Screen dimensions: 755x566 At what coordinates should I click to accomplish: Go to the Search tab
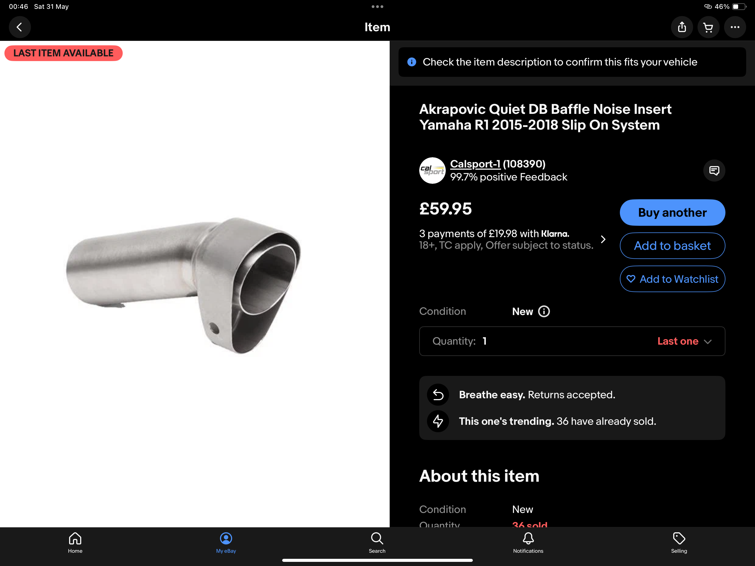[377, 543]
